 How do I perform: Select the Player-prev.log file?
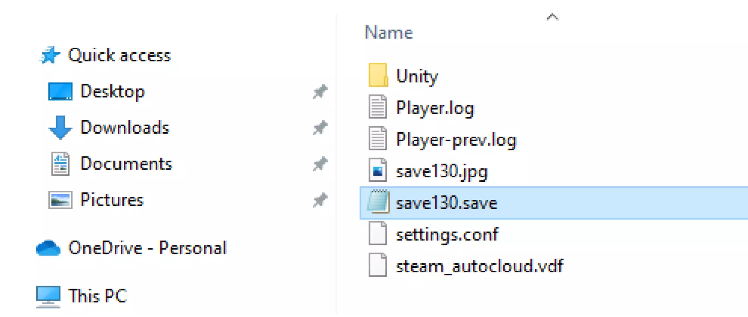456,140
